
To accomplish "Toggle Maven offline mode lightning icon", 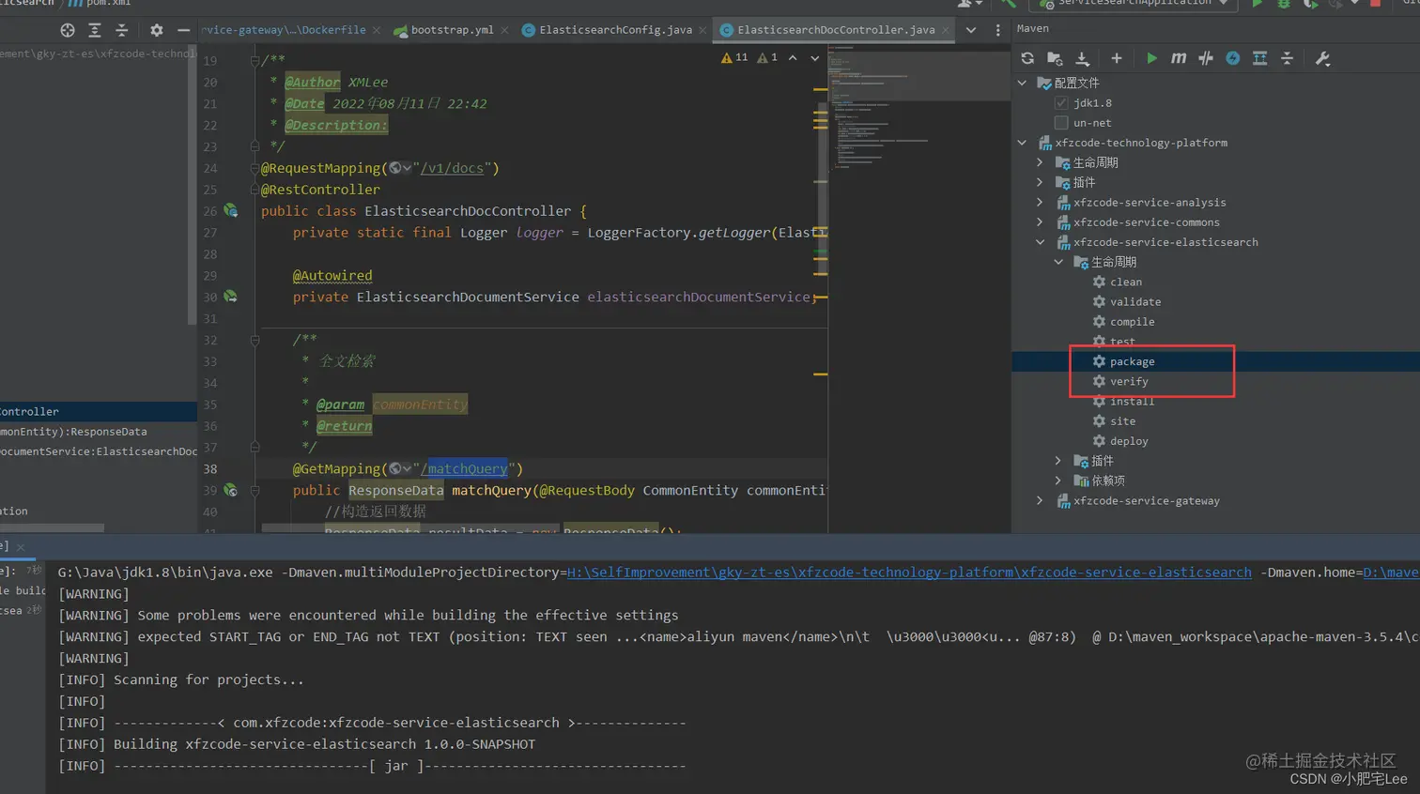I will [1233, 58].
